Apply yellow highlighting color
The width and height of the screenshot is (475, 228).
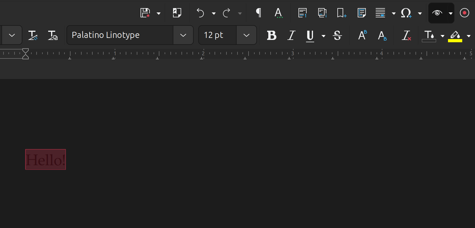(x=455, y=36)
